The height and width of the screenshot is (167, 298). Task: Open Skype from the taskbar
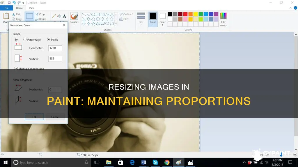[x=155, y=162]
